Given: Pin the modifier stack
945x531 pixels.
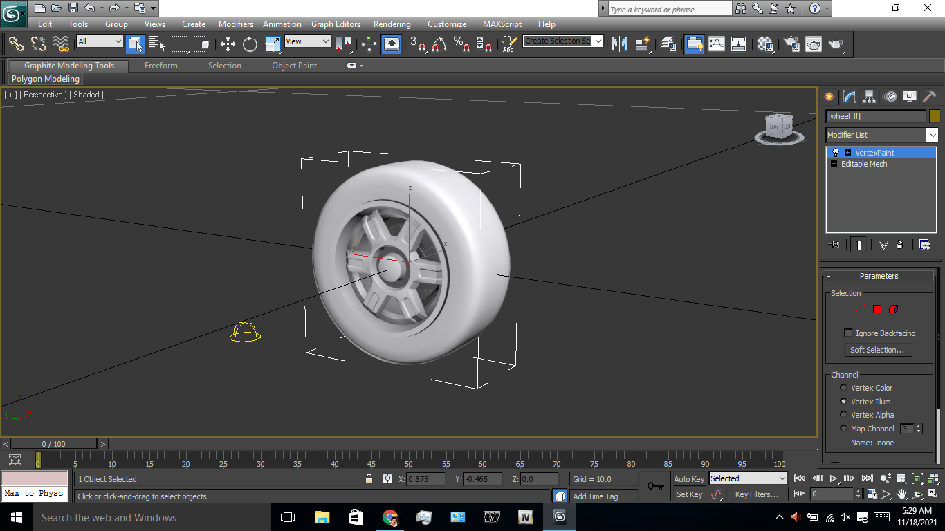Looking at the screenshot, I should pos(835,244).
